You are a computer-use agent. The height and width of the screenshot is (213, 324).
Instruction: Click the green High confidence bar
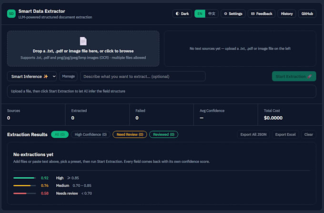(25, 178)
